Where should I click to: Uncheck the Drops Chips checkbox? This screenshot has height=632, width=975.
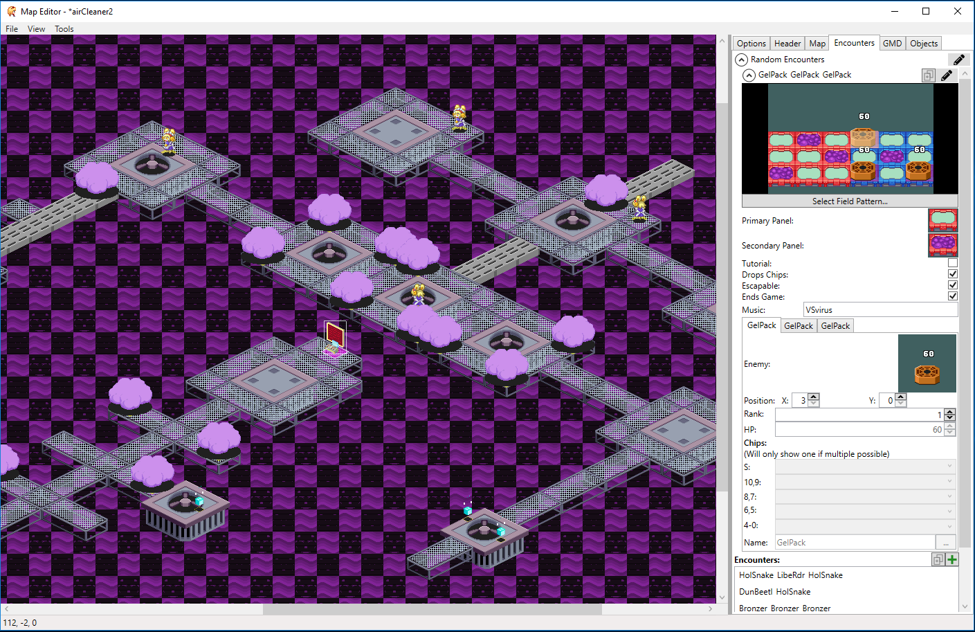tap(953, 274)
